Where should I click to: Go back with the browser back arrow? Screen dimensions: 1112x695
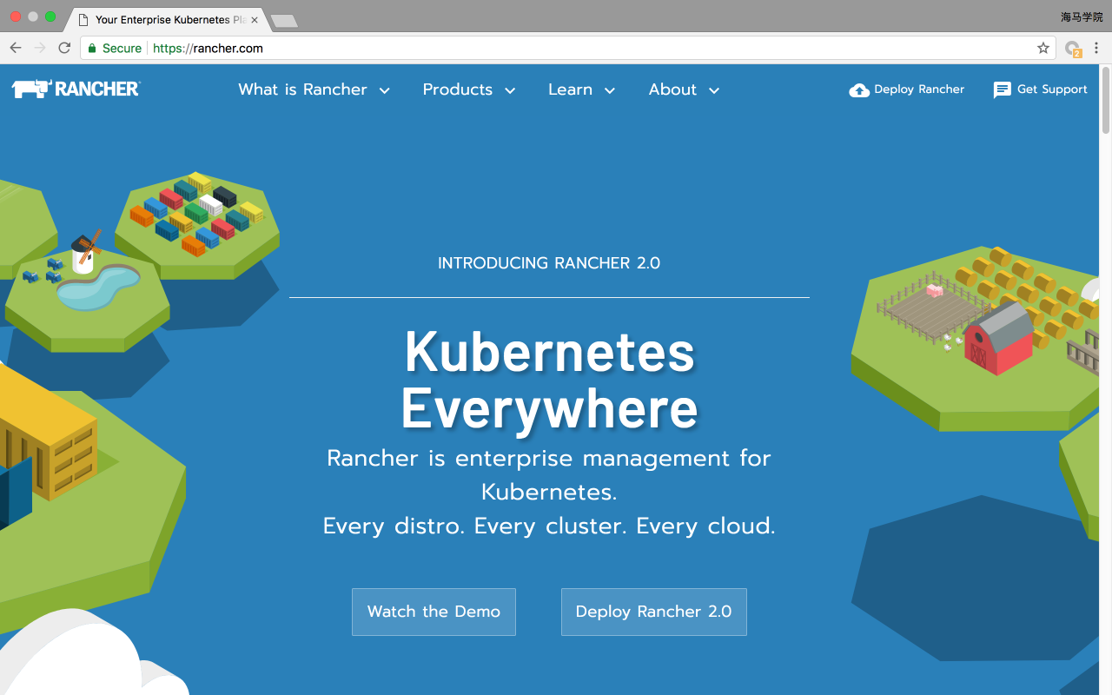[16, 48]
